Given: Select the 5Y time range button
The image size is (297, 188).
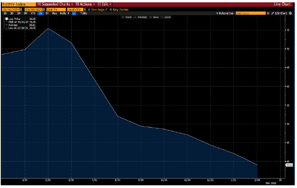Looking at the screenshot, I should (x=47, y=13).
